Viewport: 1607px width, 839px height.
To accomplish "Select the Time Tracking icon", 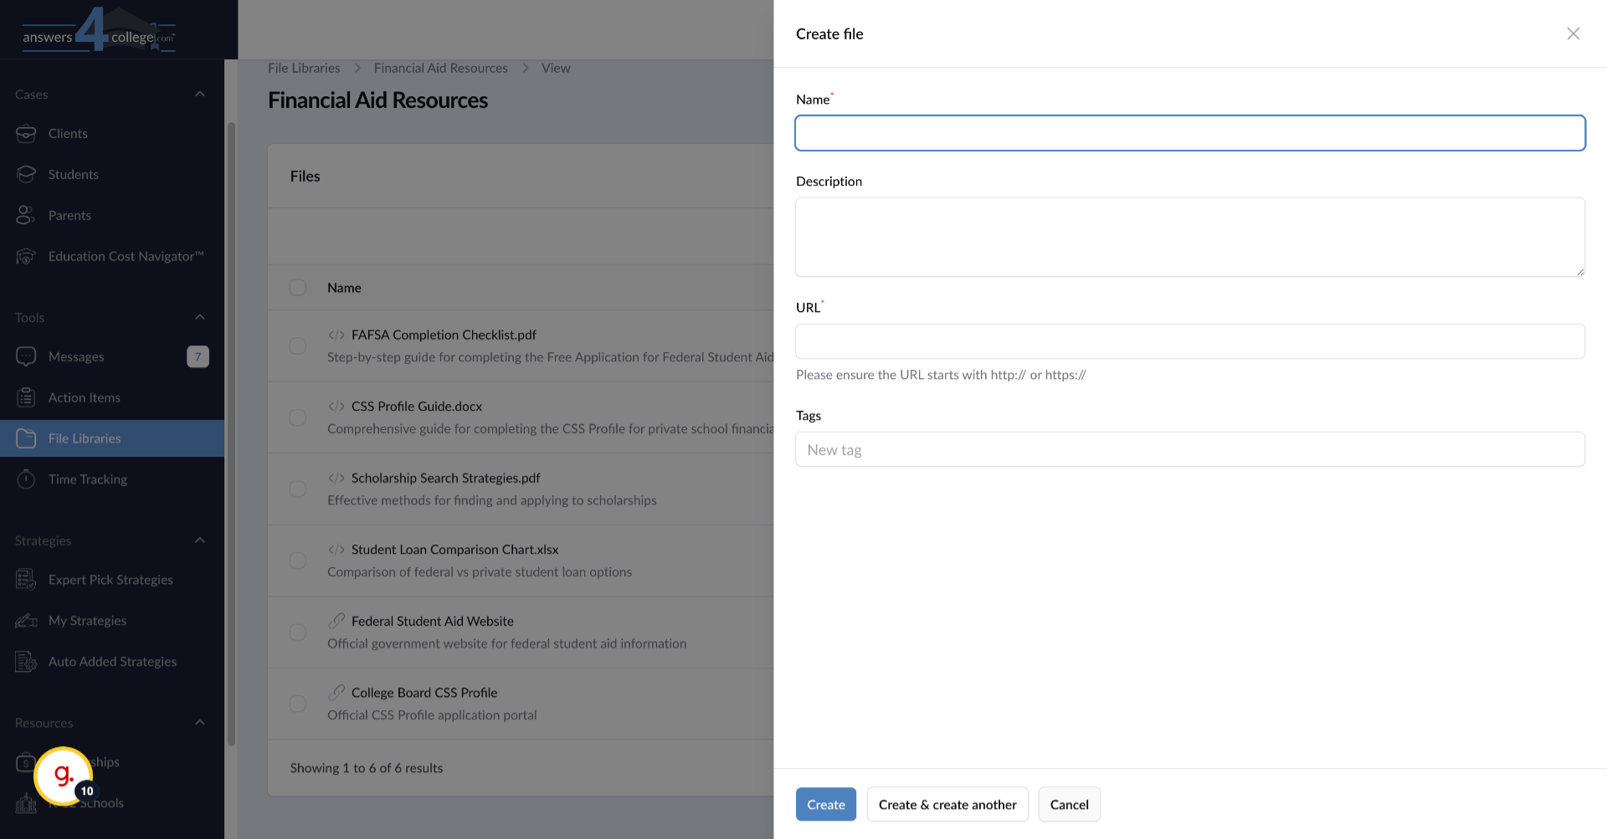I will click(27, 478).
